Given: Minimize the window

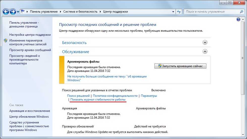Looking at the screenshot, I should [x=223, y=2].
